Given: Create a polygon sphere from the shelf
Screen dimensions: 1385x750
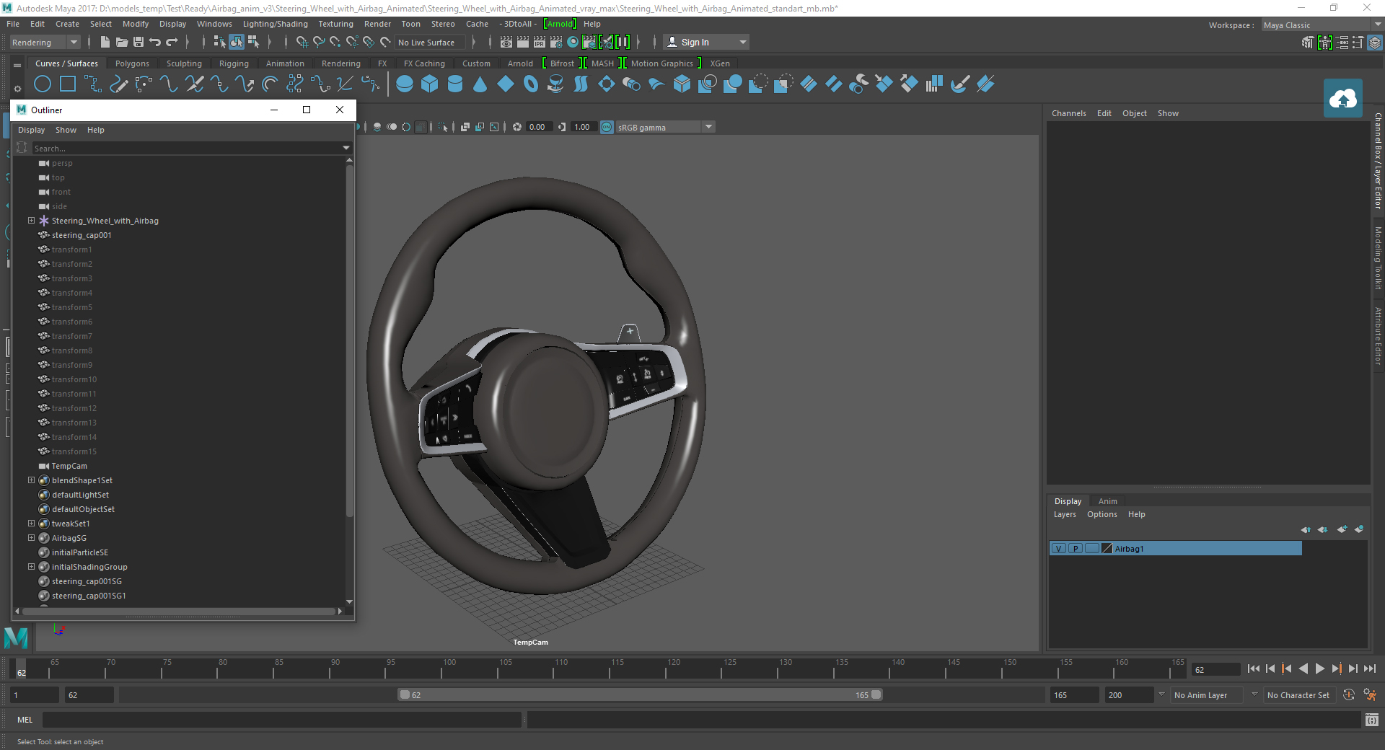Looking at the screenshot, I should (403, 84).
